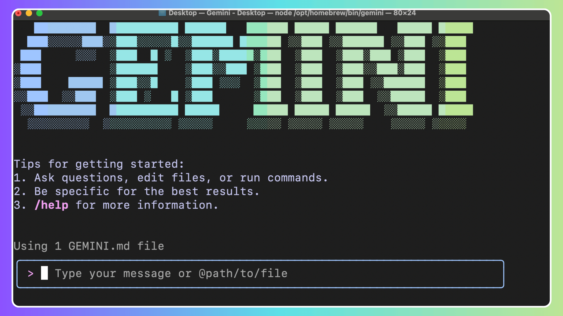The height and width of the screenshot is (316, 563).
Task: Click the red close window button
Action: (18, 13)
